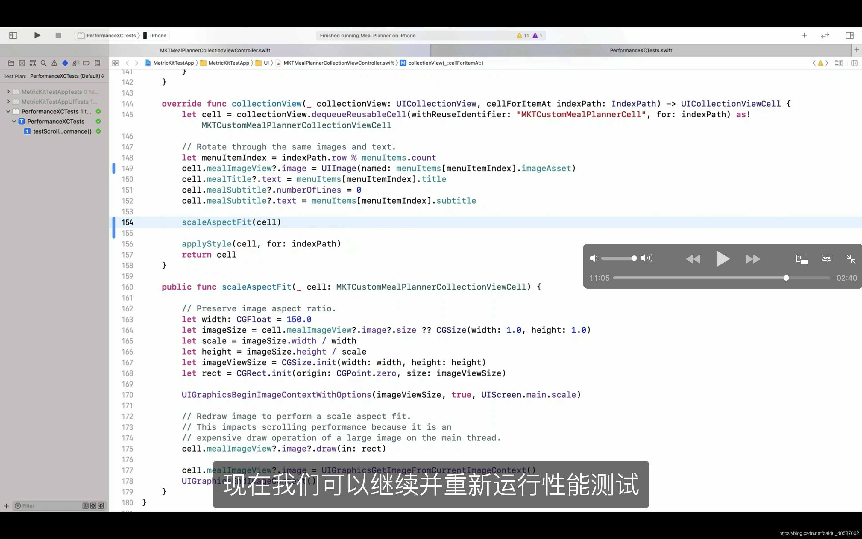
Task: Add a new editor tab
Action: pyautogui.click(x=857, y=50)
